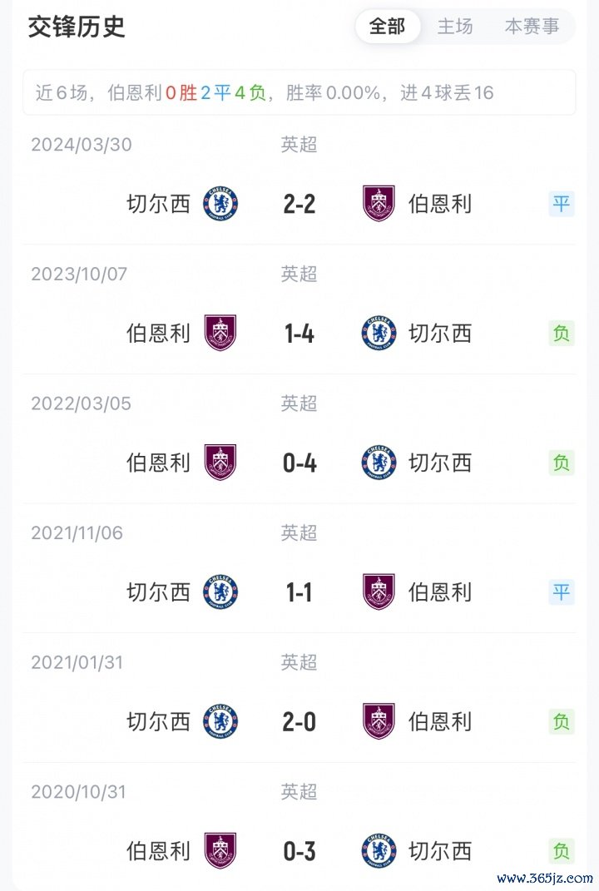Click Chelsea crest in 2021/01/31 match
Screen dimensions: 599x891
click(220, 721)
